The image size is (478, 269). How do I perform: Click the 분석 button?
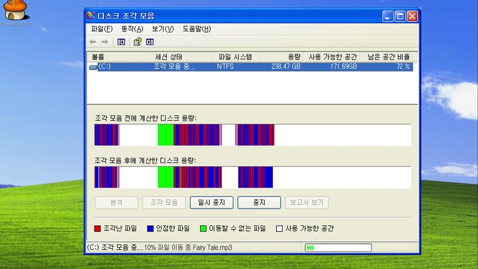[117, 202]
